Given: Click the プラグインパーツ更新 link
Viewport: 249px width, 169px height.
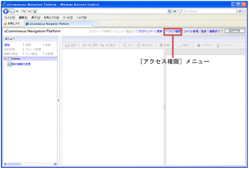Looking at the screenshot, I should 150,32.
